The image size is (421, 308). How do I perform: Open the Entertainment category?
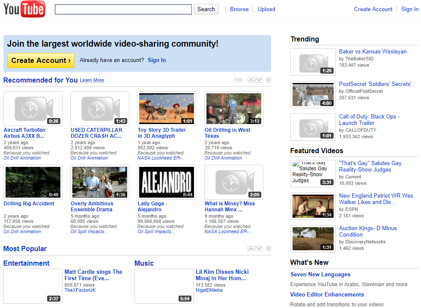pos(26,263)
